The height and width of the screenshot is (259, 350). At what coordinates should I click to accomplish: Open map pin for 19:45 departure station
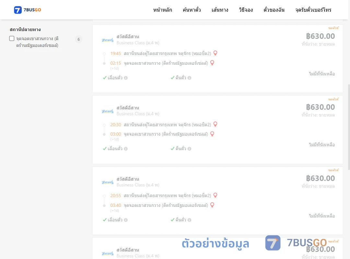[215, 53]
